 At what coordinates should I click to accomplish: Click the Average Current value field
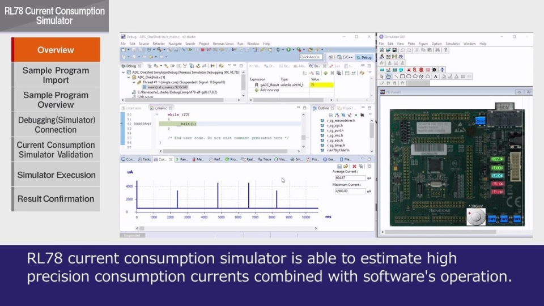point(350,177)
